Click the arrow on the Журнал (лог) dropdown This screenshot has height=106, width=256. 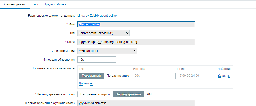coord(135,51)
